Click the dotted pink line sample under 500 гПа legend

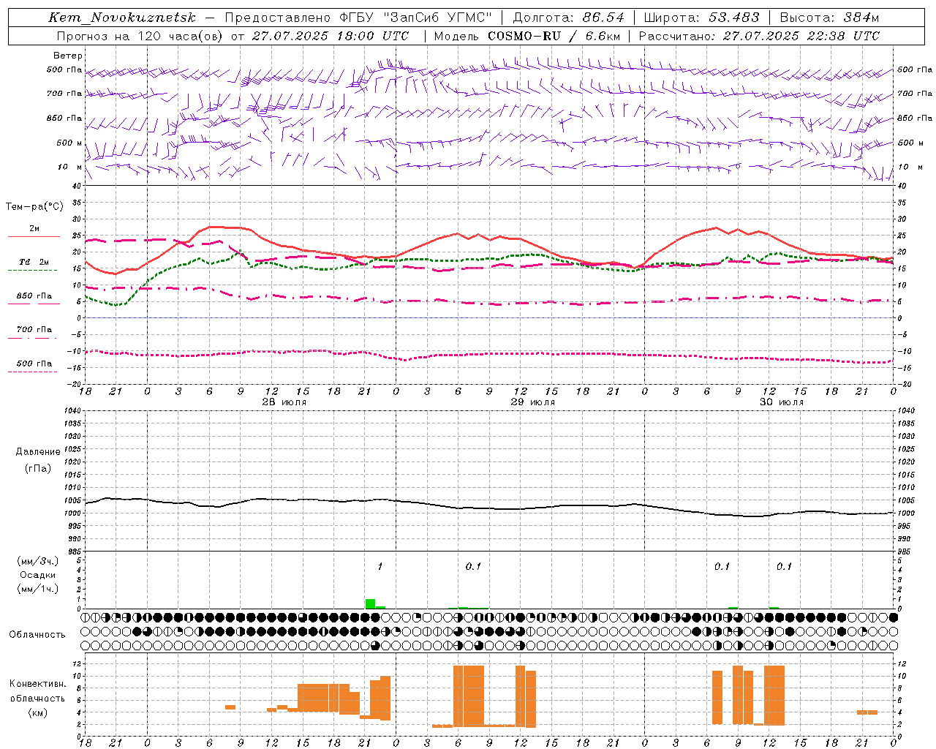pyautogui.click(x=32, y=372)
